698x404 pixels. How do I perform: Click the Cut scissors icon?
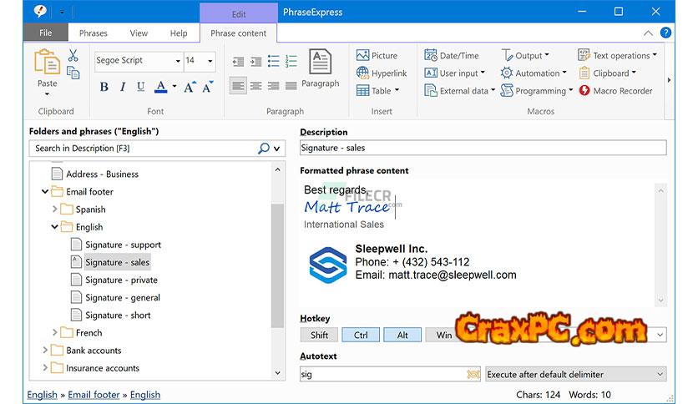73,55
